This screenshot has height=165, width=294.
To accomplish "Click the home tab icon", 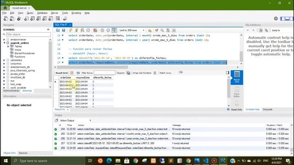I will point(5,8).
